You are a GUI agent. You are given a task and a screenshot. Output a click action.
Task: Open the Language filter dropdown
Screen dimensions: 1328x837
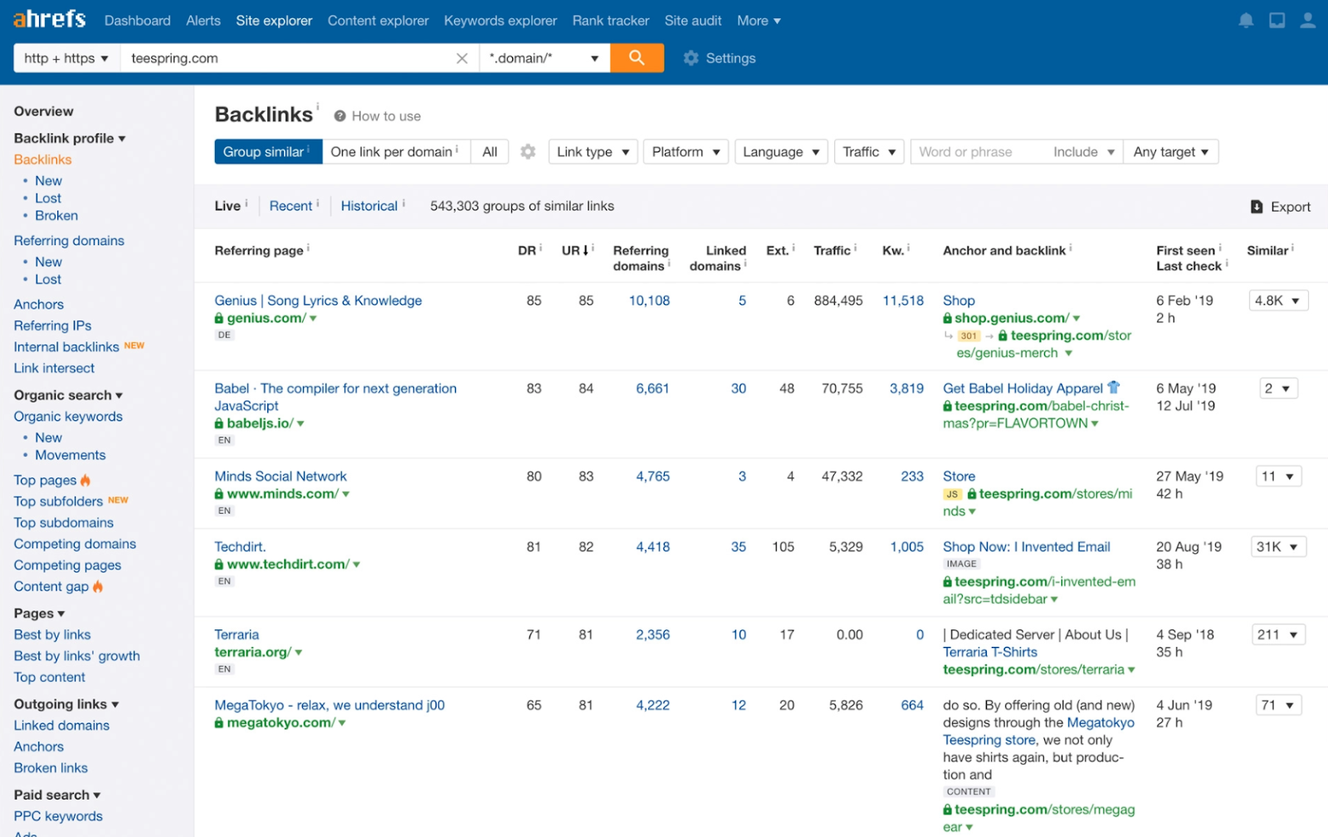tap(781, 152)
